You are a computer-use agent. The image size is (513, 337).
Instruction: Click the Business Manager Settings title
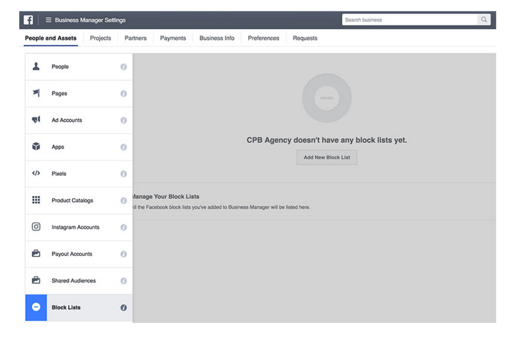click(90, 20)
